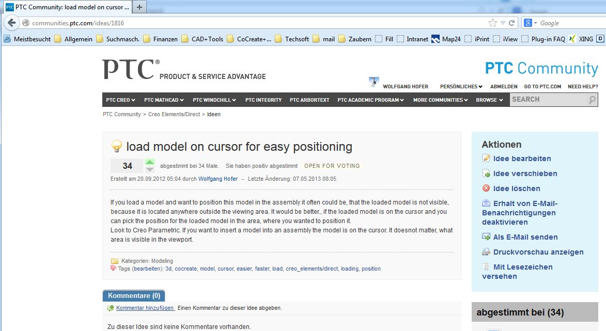Image resolution: width=606 pixels, height=331 pixels.
Task: Click Abmelden to log out
Action: tap(504, 87)
